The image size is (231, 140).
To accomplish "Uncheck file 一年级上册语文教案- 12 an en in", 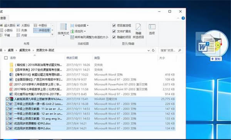I will [7, 114].
